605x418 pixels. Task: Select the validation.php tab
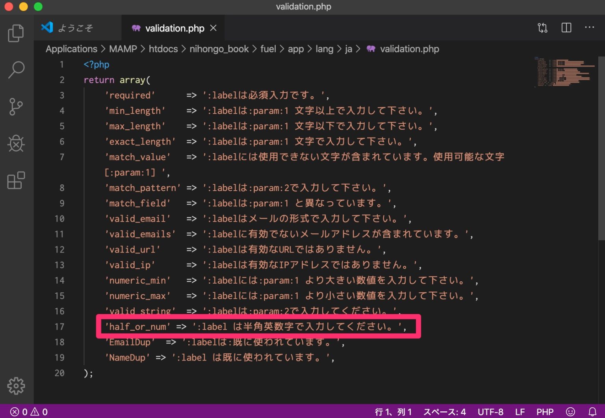(174, 28)
